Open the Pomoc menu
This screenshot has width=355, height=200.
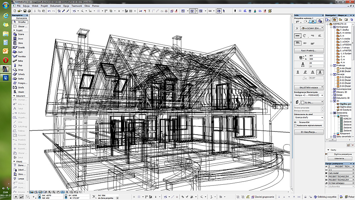coord(96,6)
